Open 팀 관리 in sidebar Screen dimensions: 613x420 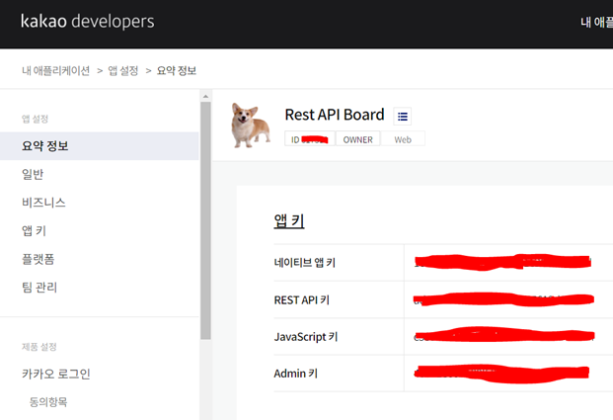(39, 287)
